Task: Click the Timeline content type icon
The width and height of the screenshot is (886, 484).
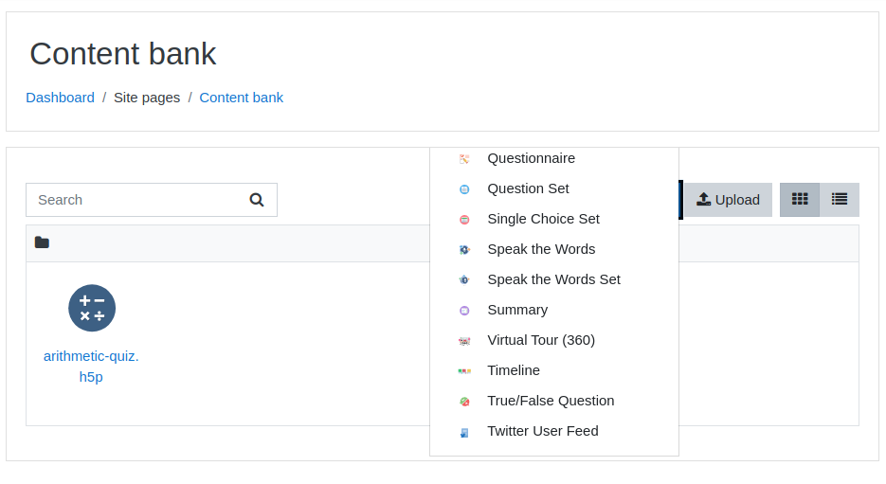Action: 464,371
